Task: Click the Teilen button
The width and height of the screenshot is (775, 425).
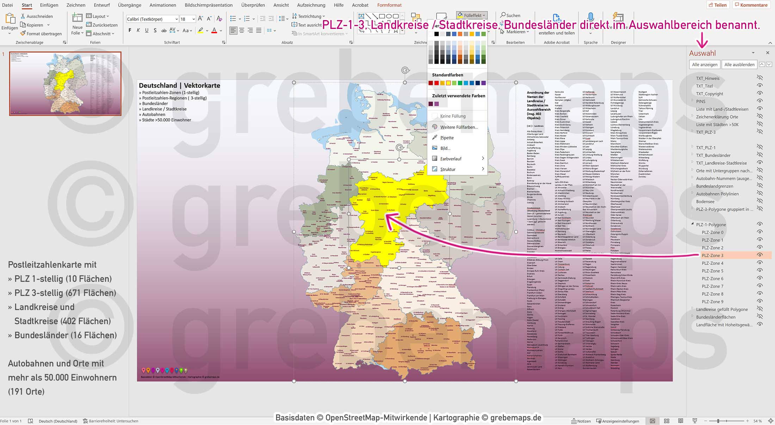Action: click(718, 5)
